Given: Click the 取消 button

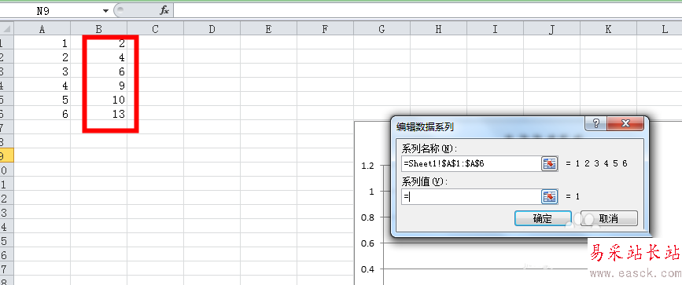Looking at the screenshot, I should tap(609, 218).
